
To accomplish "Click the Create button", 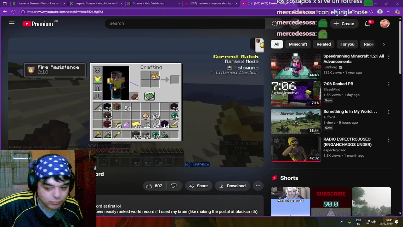I will pyautogui.click(x=344, y=24).
